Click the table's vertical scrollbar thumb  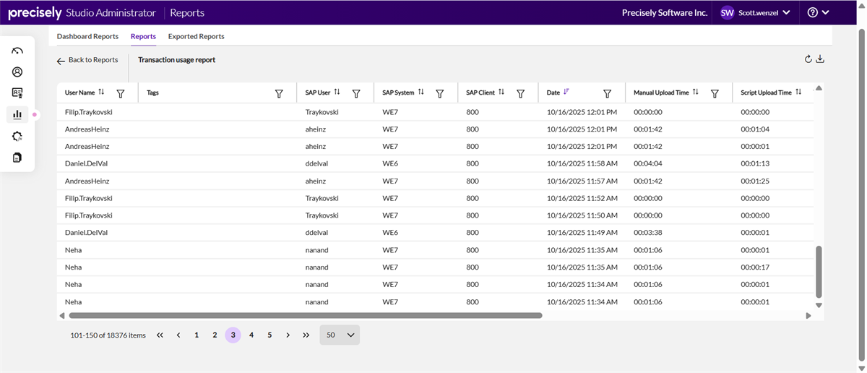(x=819, y=271)
